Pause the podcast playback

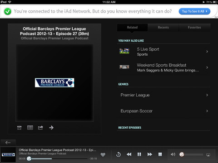139,154
